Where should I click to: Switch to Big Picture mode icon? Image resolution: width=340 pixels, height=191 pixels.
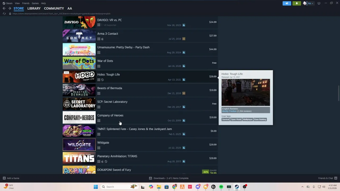pos(319,3)
